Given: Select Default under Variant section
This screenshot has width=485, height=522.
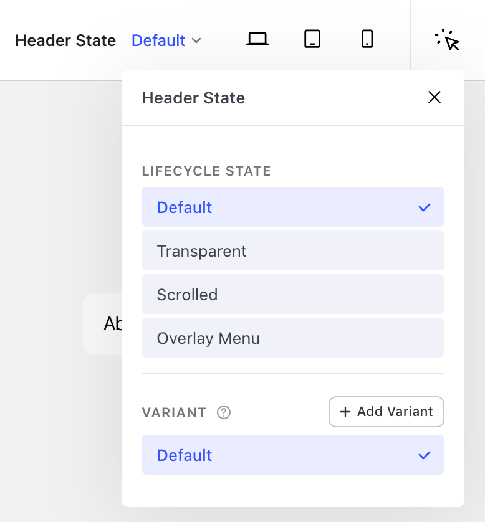Looking at the screenshot, I should pos(293,455).
